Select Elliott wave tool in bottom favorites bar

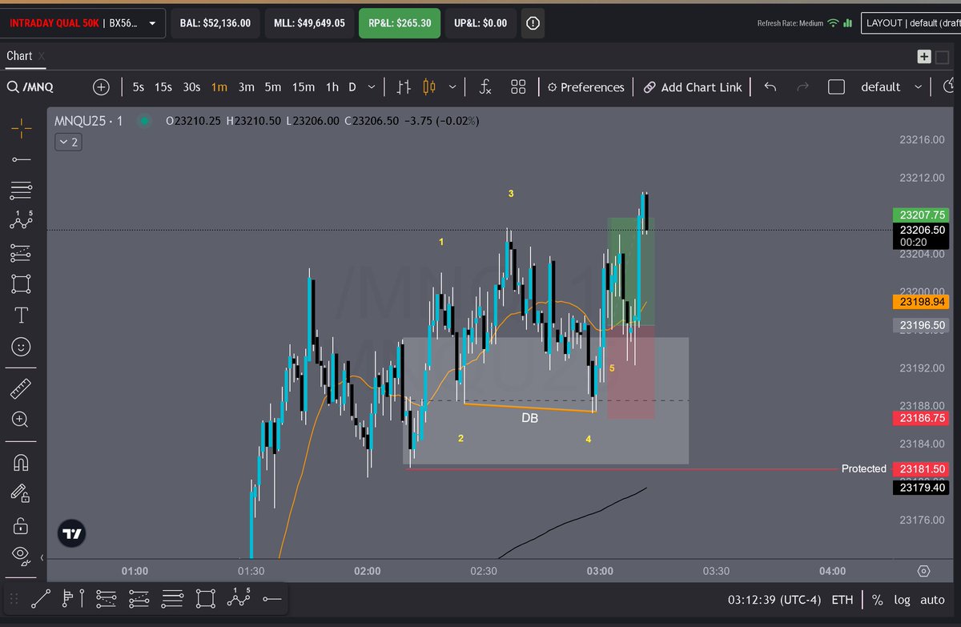(240, 597)
